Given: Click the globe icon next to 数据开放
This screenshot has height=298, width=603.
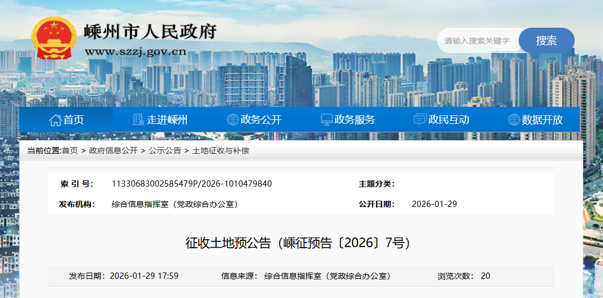Looking at the screenshot, I should (514, 120).
